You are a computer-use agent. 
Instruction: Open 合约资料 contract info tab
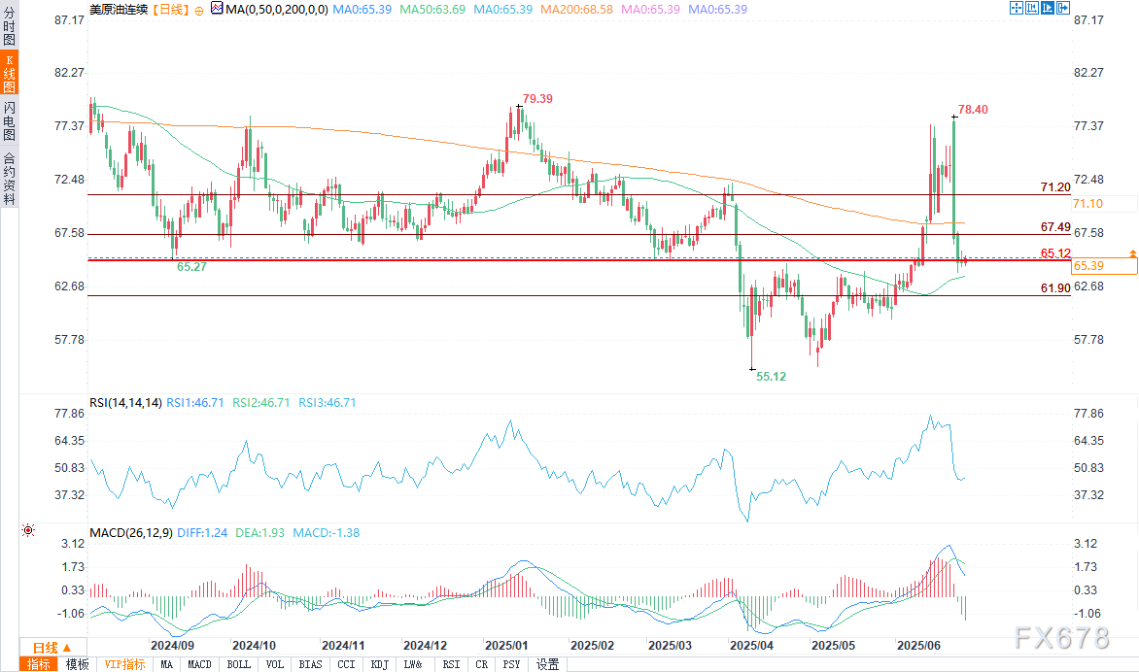(9, 178)
